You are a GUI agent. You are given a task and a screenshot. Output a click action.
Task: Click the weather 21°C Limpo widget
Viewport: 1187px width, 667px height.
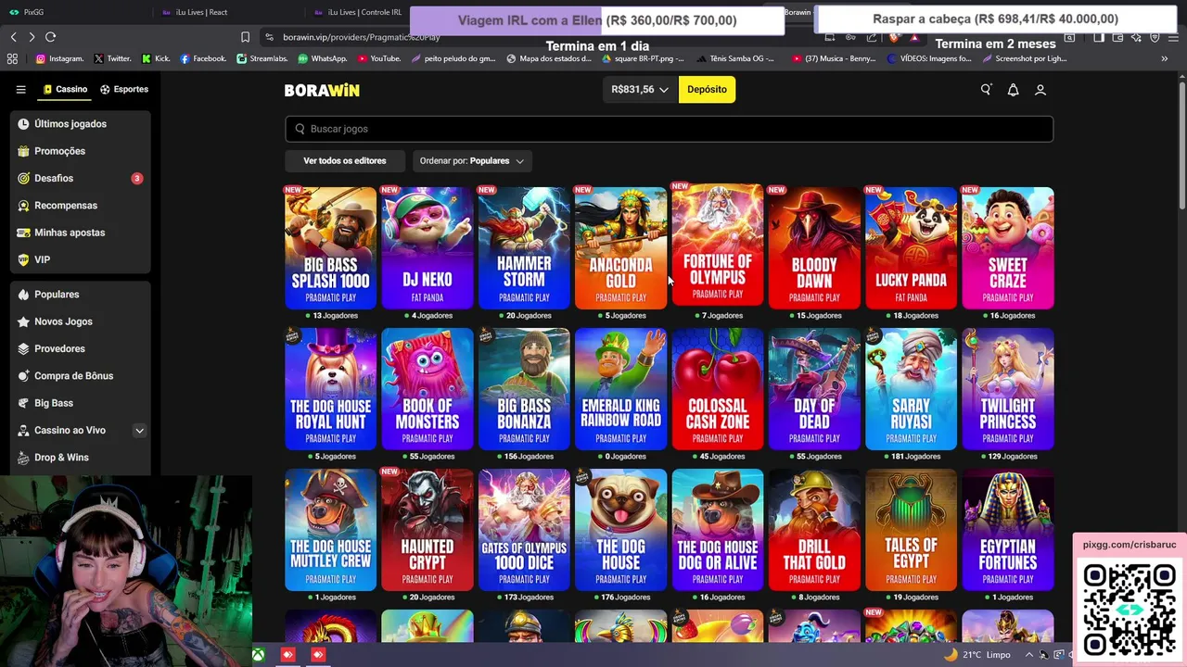coord(976,655)
